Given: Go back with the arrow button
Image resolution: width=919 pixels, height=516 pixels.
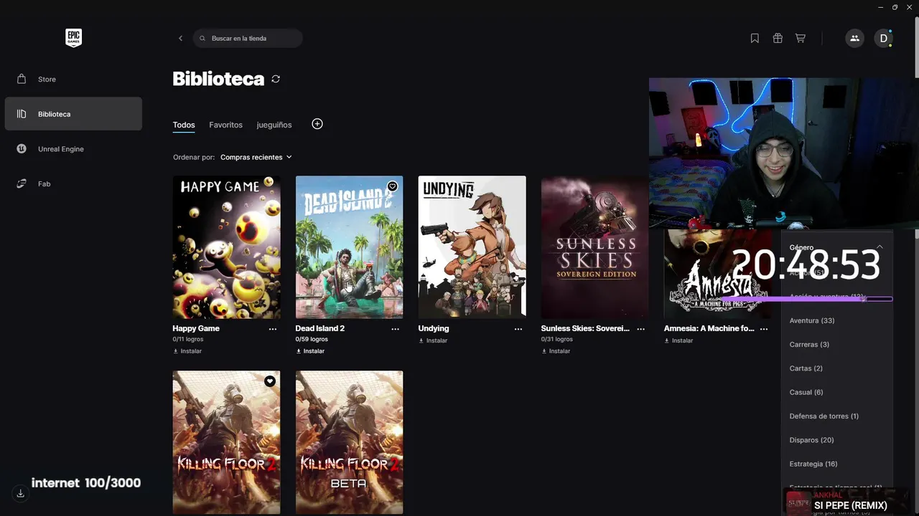Looking at the screenshot, I should 180,39.
